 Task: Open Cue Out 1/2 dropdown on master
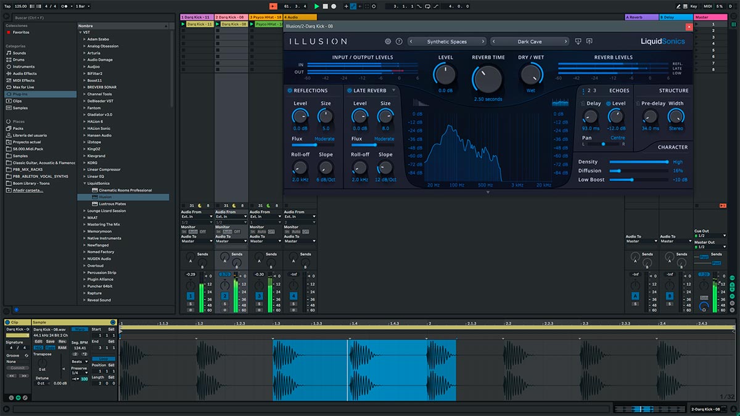tap(709, 235)
